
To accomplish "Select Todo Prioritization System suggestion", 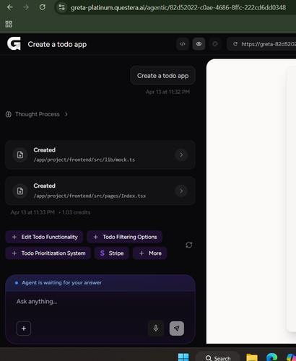I will pos(48,253).
